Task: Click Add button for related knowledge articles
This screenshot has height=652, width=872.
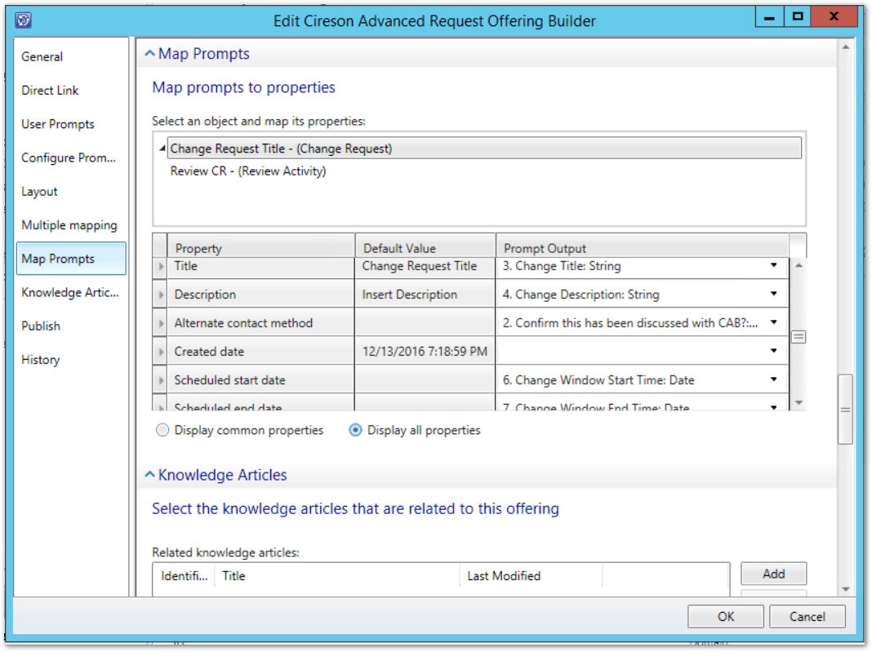Action: 773,574
